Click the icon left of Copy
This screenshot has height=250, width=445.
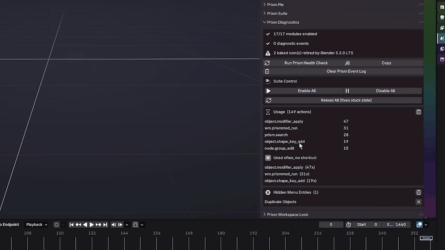coord(347,63)
